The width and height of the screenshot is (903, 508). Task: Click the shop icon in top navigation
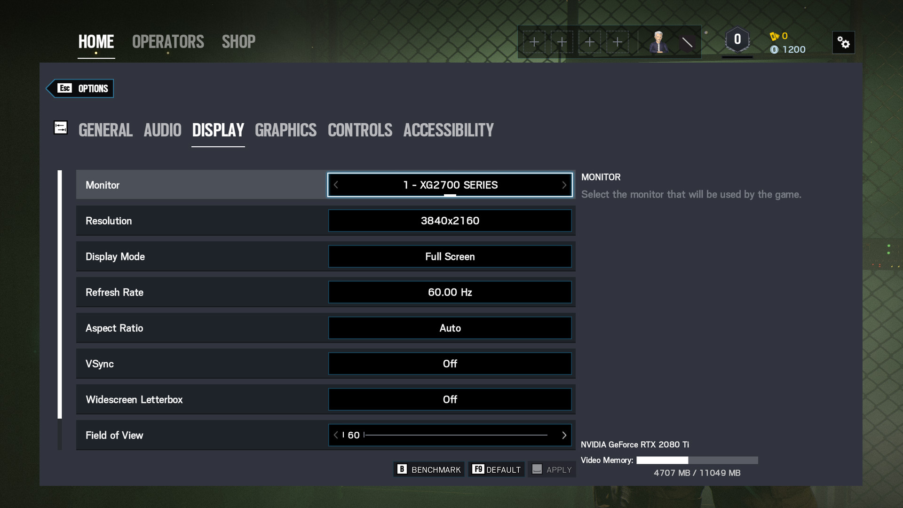pos(238,41)
